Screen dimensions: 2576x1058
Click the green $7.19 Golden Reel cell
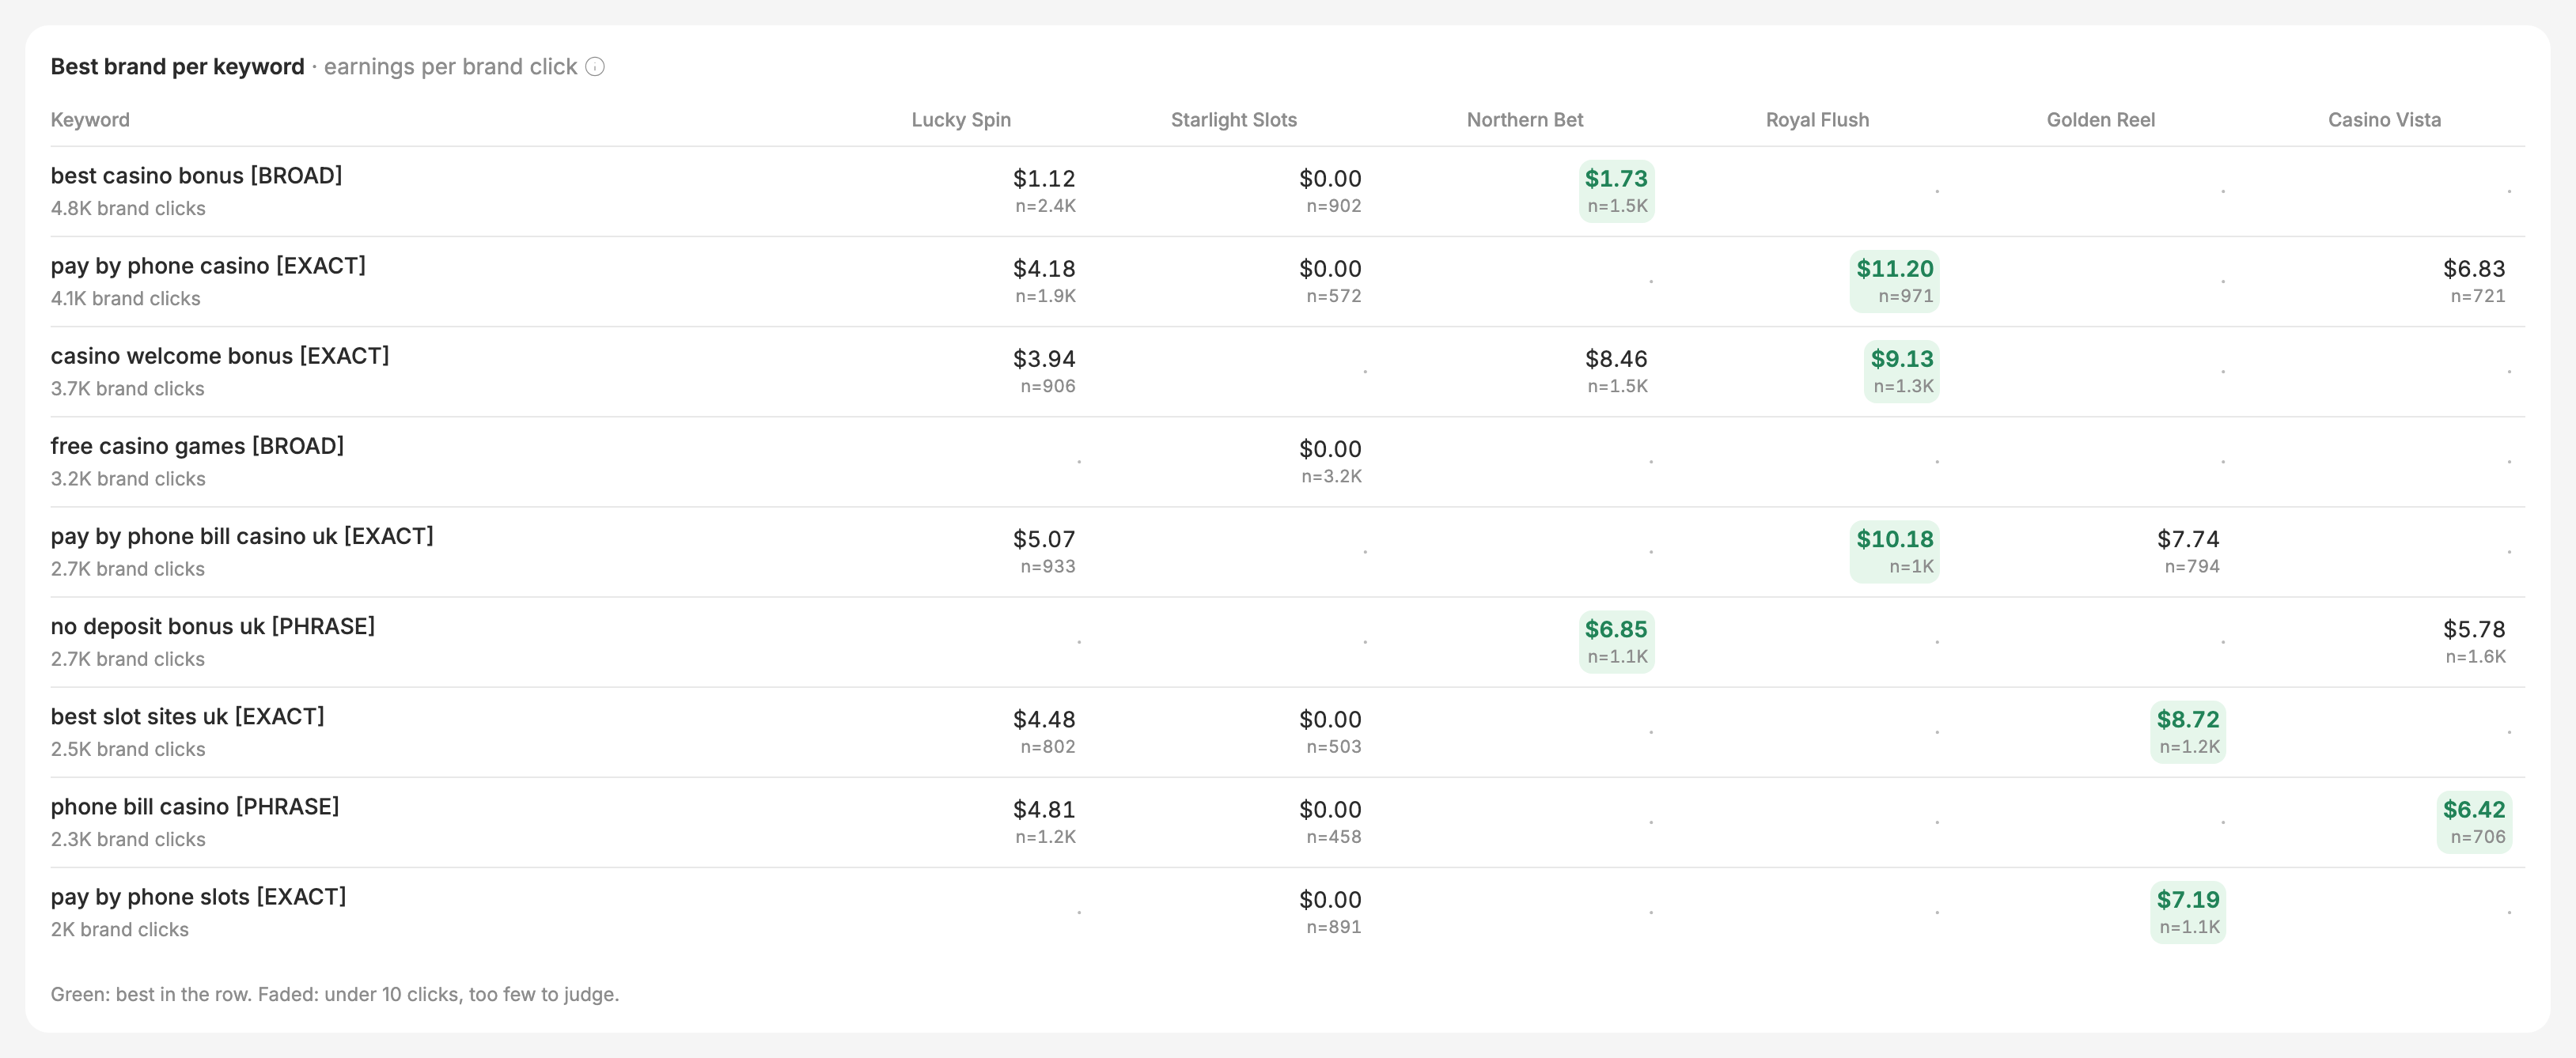click(x=2188, y=913)
